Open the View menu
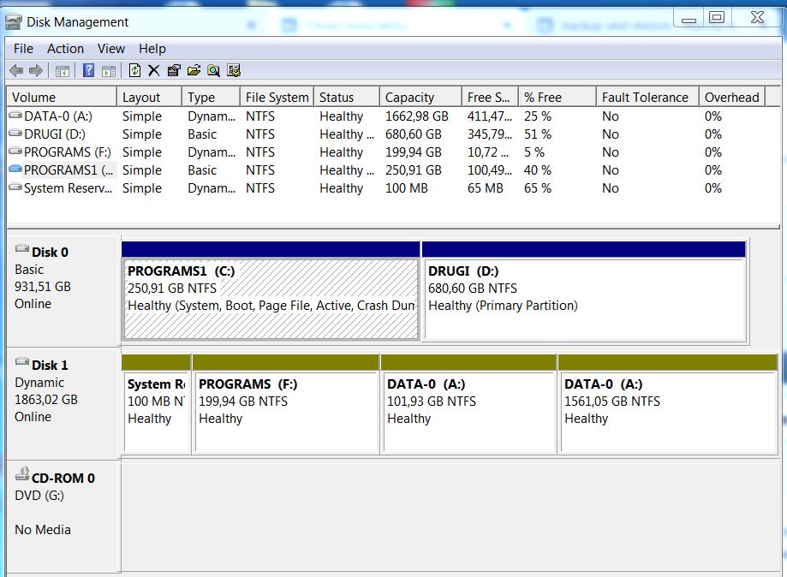787x577 pixels. pos(111,49)
